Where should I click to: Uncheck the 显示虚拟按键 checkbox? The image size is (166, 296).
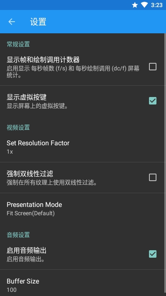[153, 101]
